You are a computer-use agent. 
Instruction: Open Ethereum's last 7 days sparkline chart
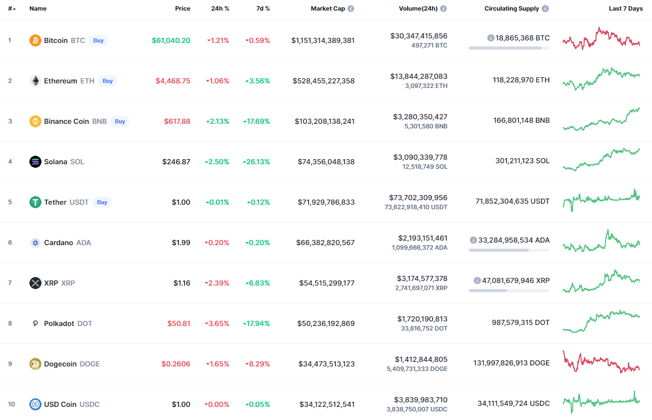tap(601, 79)
